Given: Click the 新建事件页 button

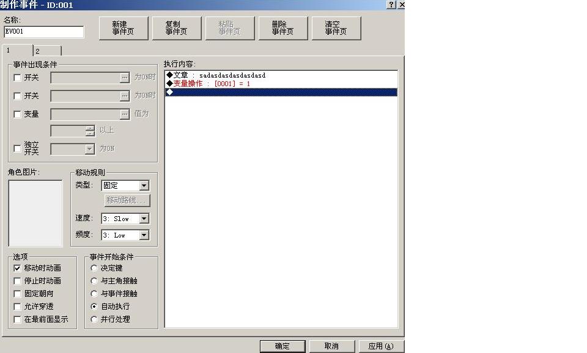Looking at the screenshot, I should (x=123, y=28).
